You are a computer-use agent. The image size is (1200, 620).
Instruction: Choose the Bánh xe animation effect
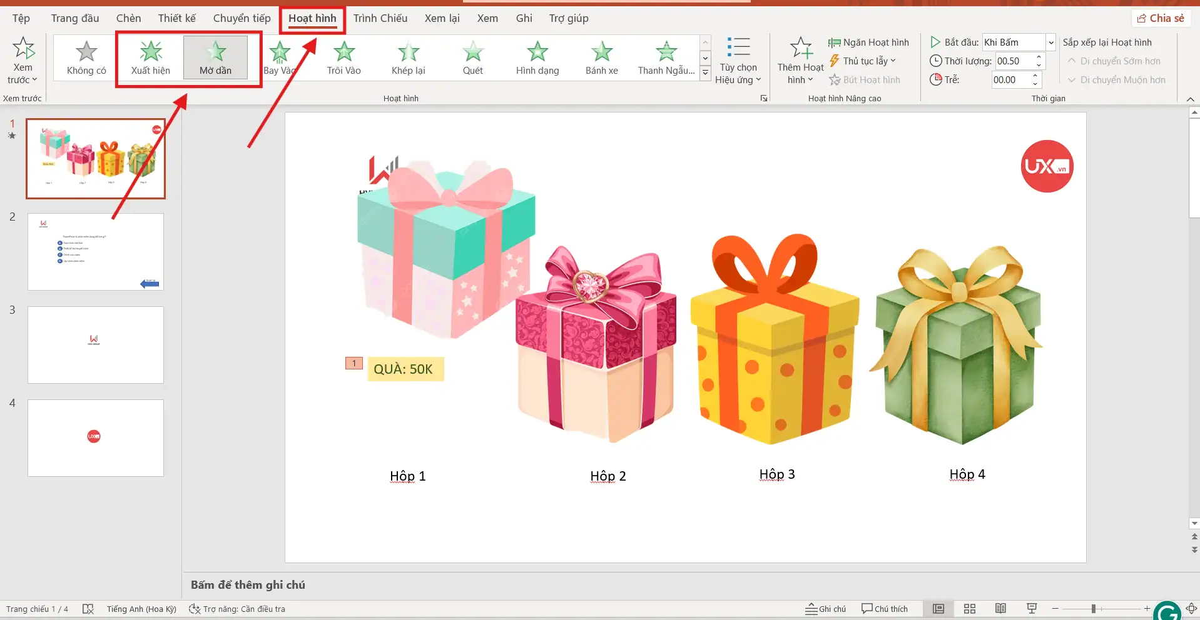[601, 57]
